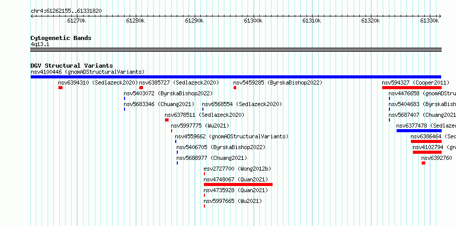Open the nsv5687407 (Chuang2021) label
Viewport: 456px width, 226px height.
422,115
